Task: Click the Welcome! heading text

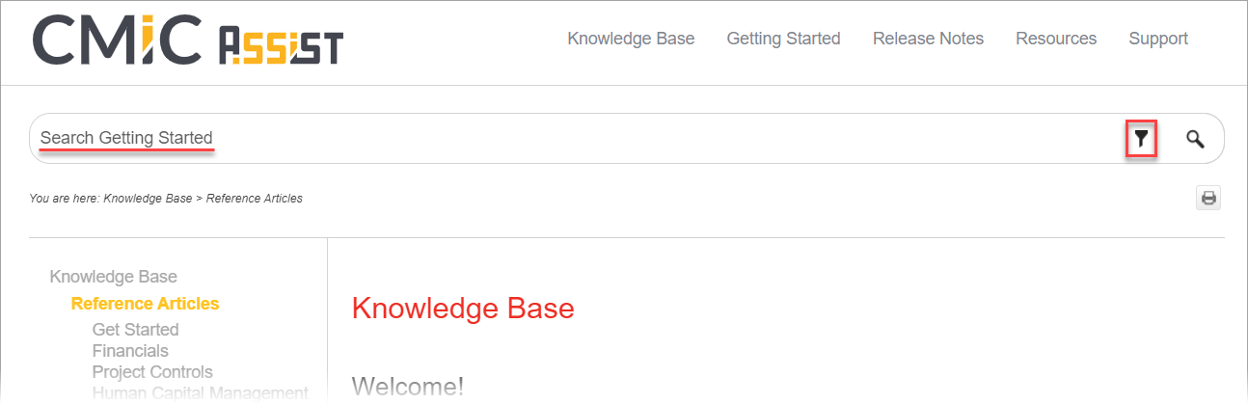Action: click(408, 388)
